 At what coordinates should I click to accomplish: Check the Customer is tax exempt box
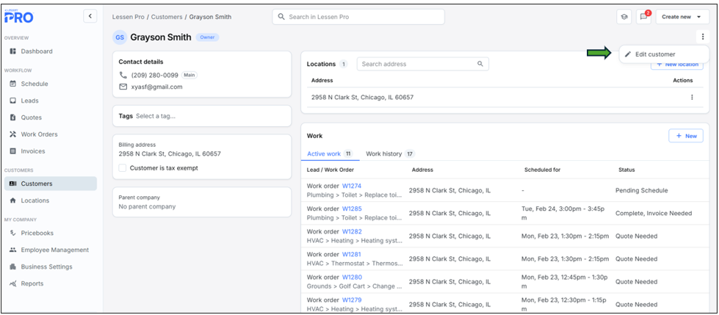123,168
